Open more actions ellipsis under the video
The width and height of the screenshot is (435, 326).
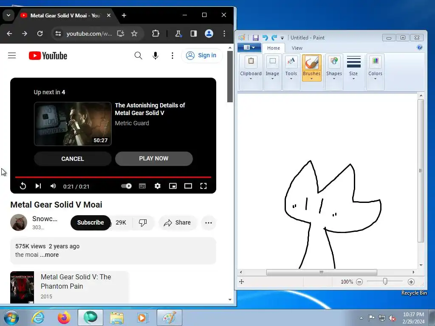point(208,222)
